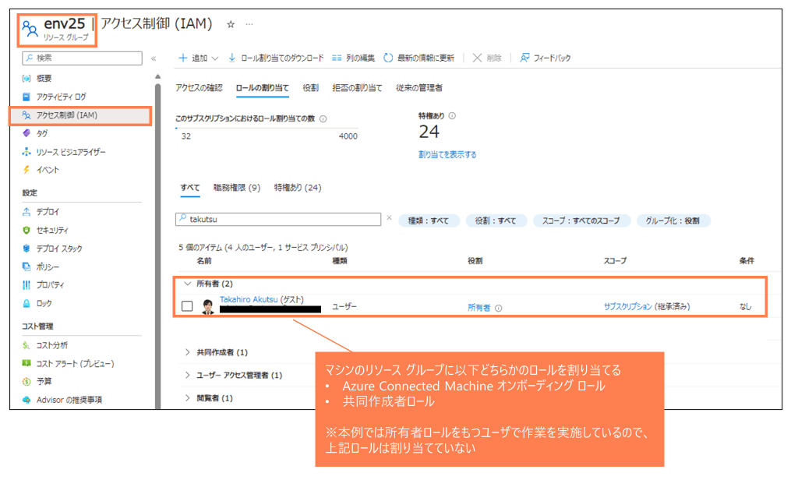This screenshot has height=480, width=791.
Task: Sort by 役割 column header
Action: 475,261
